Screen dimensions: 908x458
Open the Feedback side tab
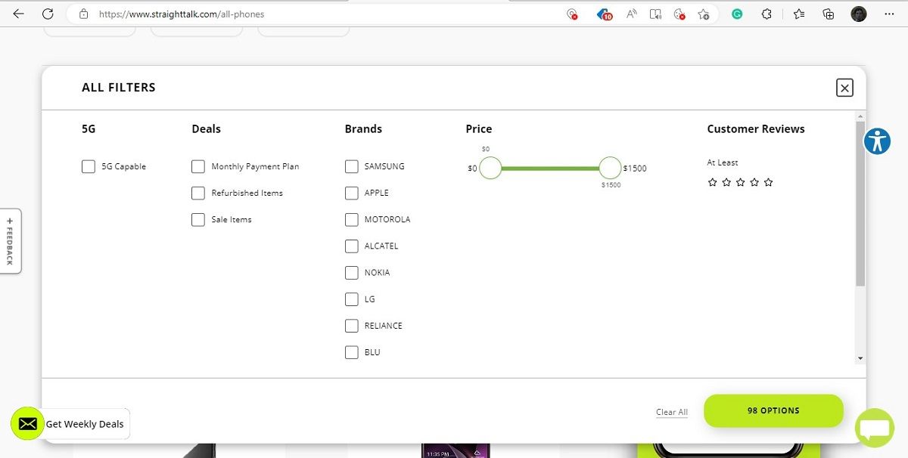pyautogui.click(x=10, y=241)
